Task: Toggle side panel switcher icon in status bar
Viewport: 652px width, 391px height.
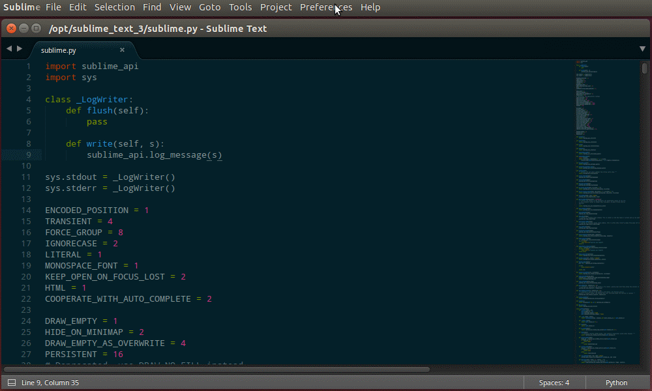Action: point(12,383)
